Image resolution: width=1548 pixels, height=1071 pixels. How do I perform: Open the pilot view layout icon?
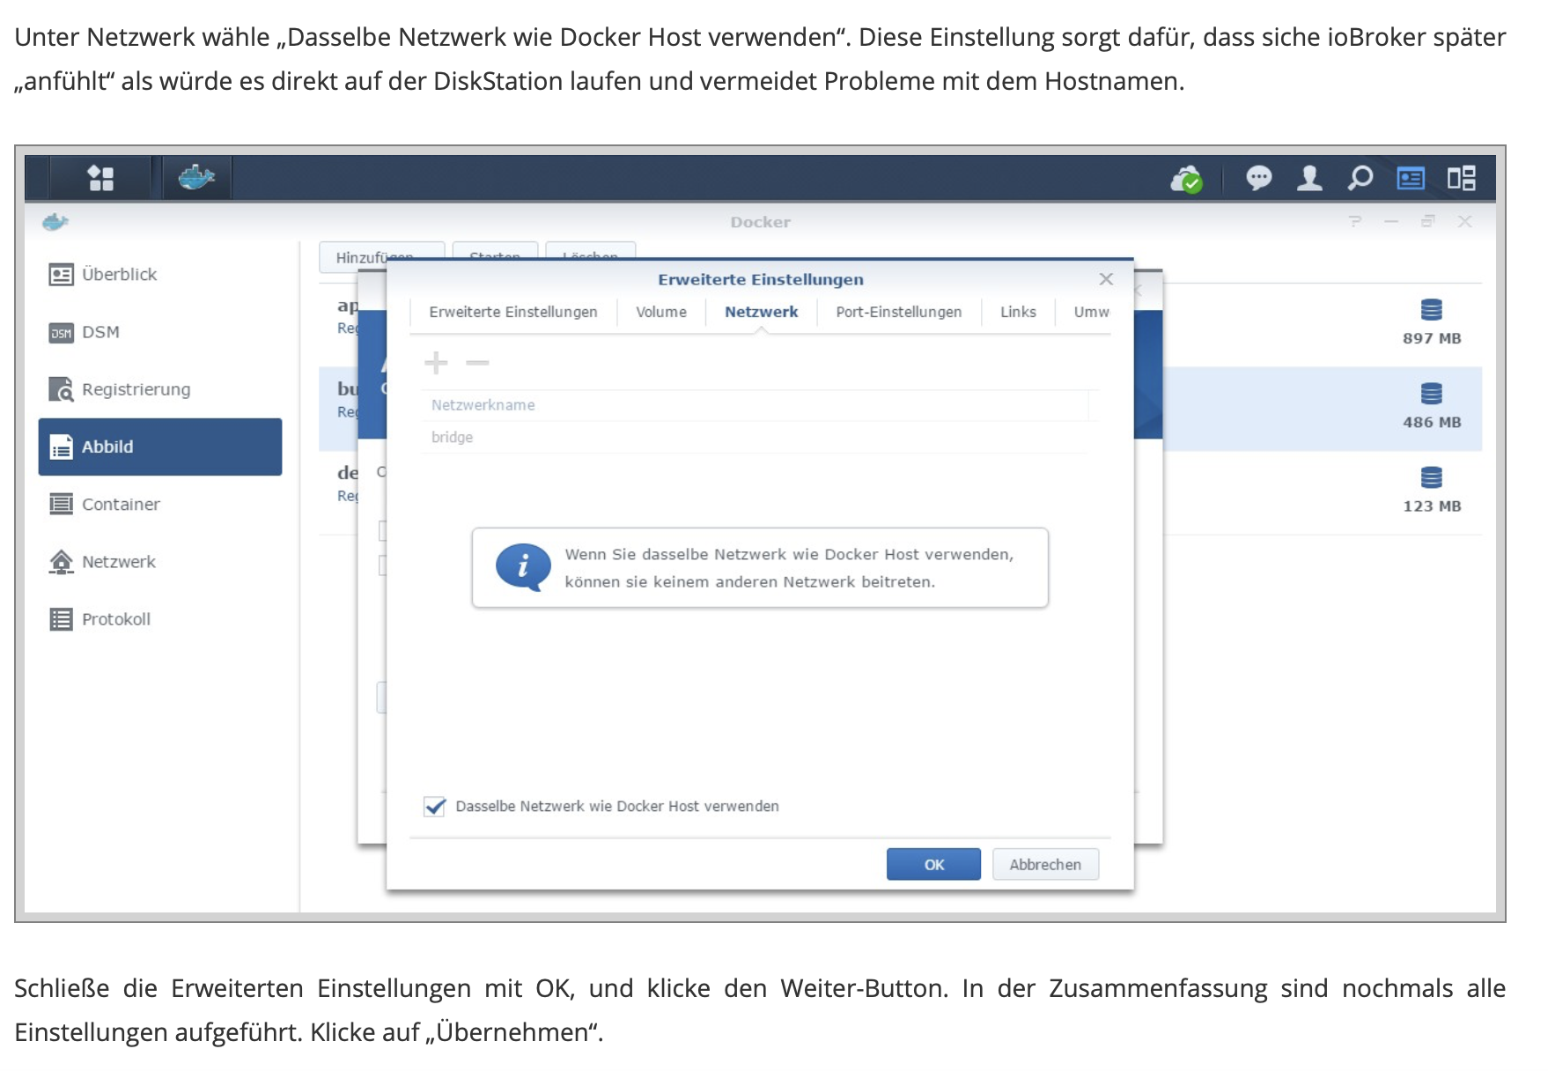pos(1462,179)
